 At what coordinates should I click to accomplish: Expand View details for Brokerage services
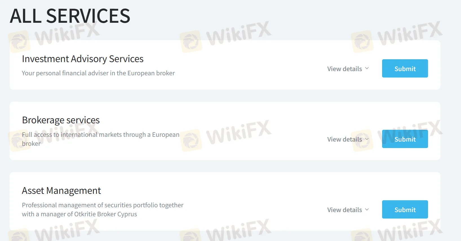pos(348,139)
